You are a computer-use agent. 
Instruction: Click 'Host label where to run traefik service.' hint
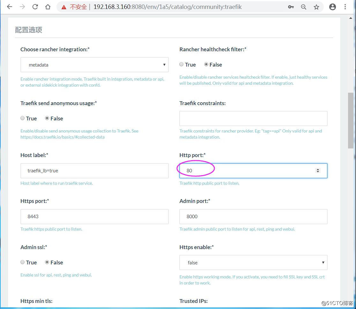click(x=56, y=183)
